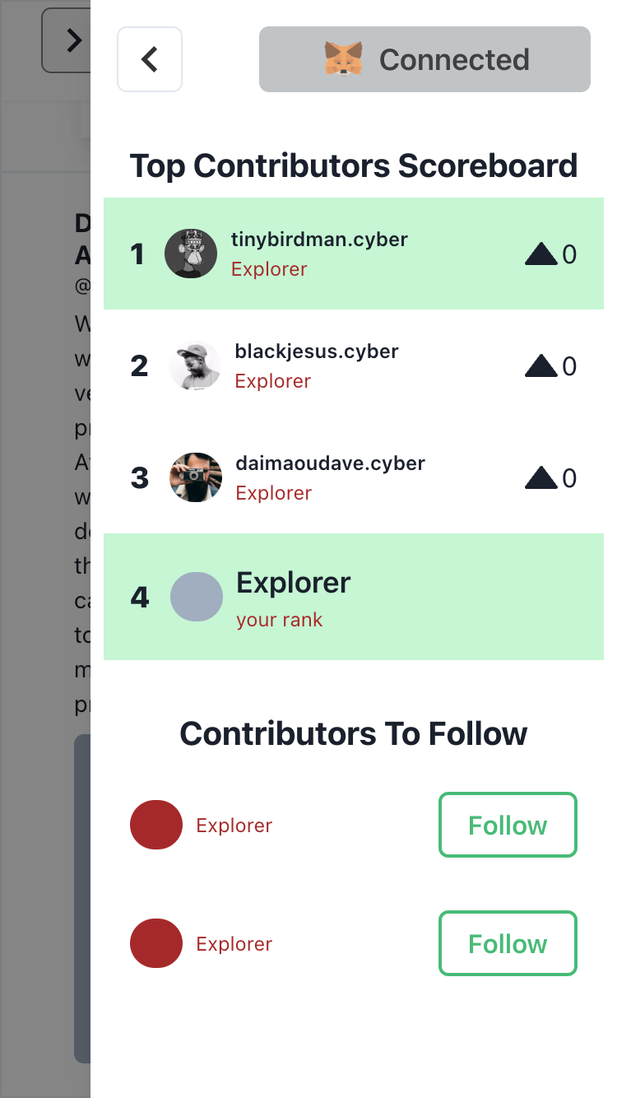The height and width of the screenshot is (1098, 617).
Task: Click the upvote triangle for daimaoudave.cyber
Action: pyautogui.click(x=541, y=478)
